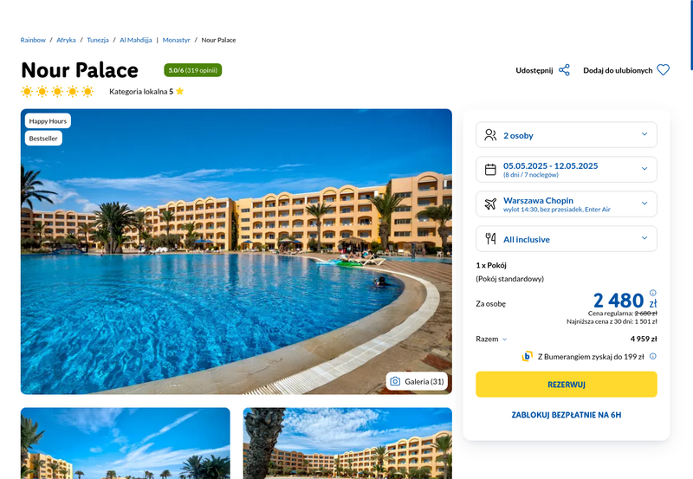Click the Bumerang logo icon
Screen dimensions: 693x479
coord(527,356)
